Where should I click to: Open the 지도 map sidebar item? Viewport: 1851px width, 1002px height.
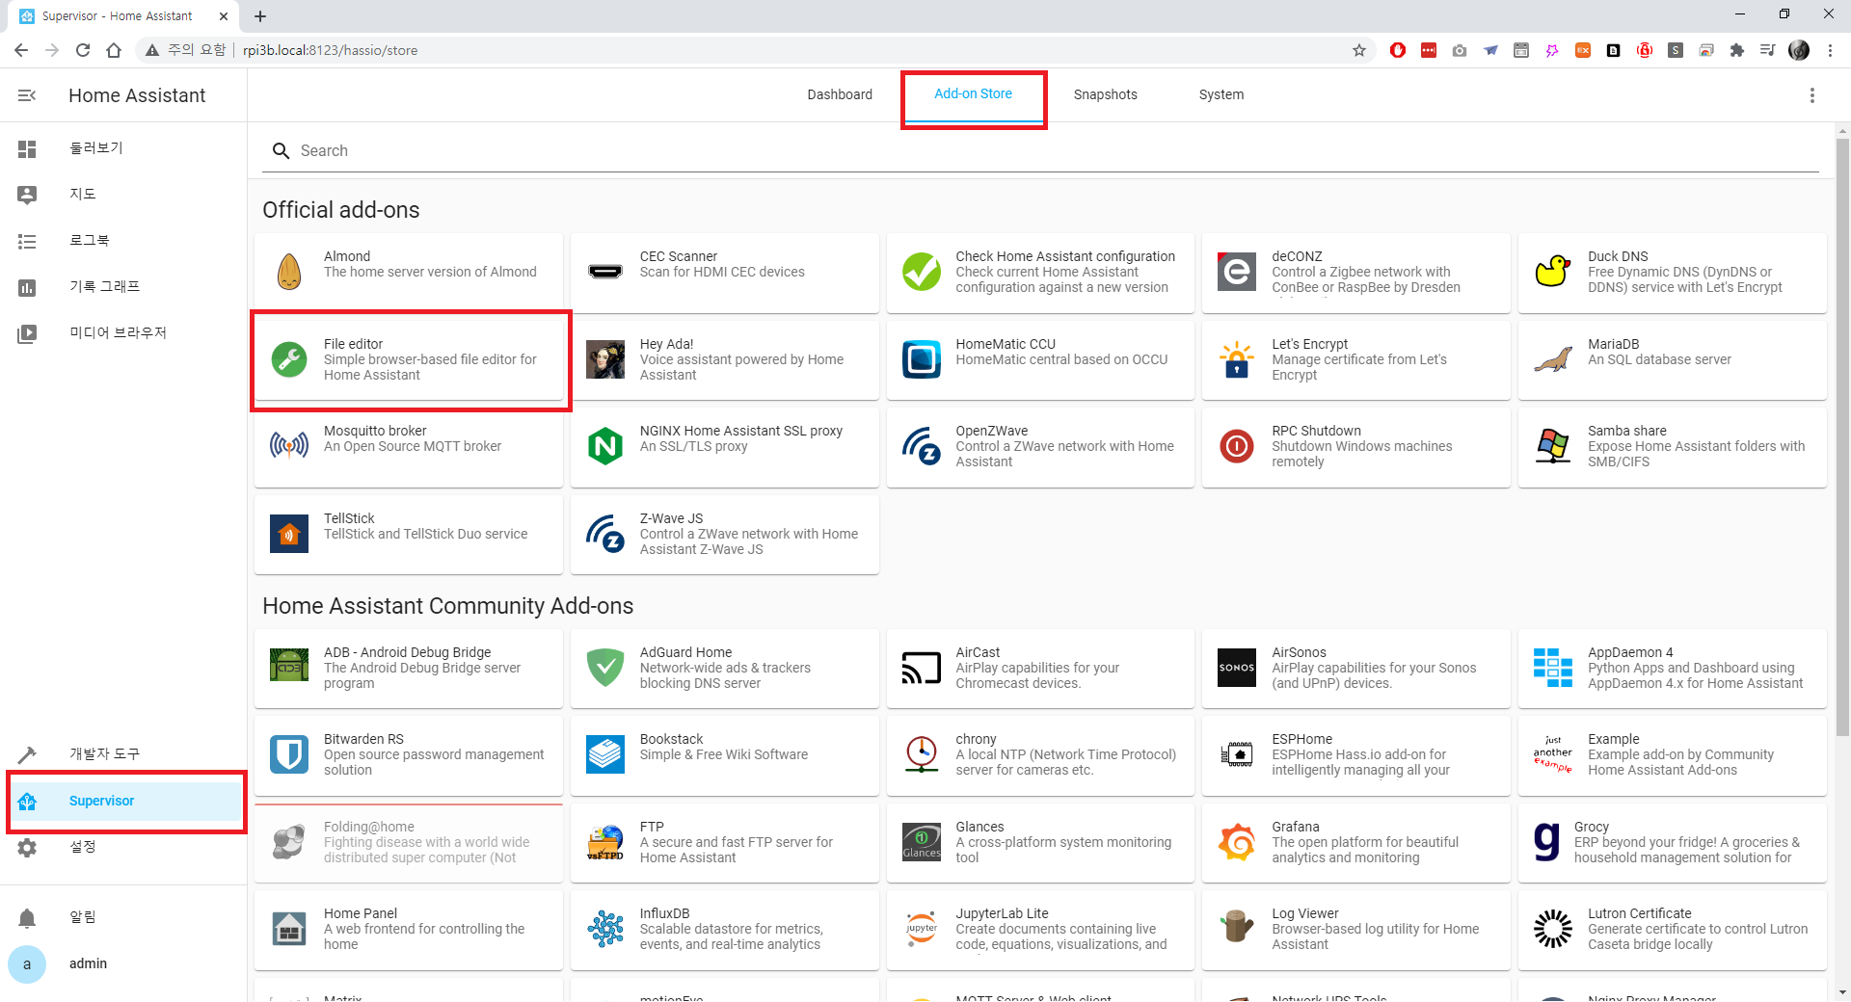click(124, 195)
